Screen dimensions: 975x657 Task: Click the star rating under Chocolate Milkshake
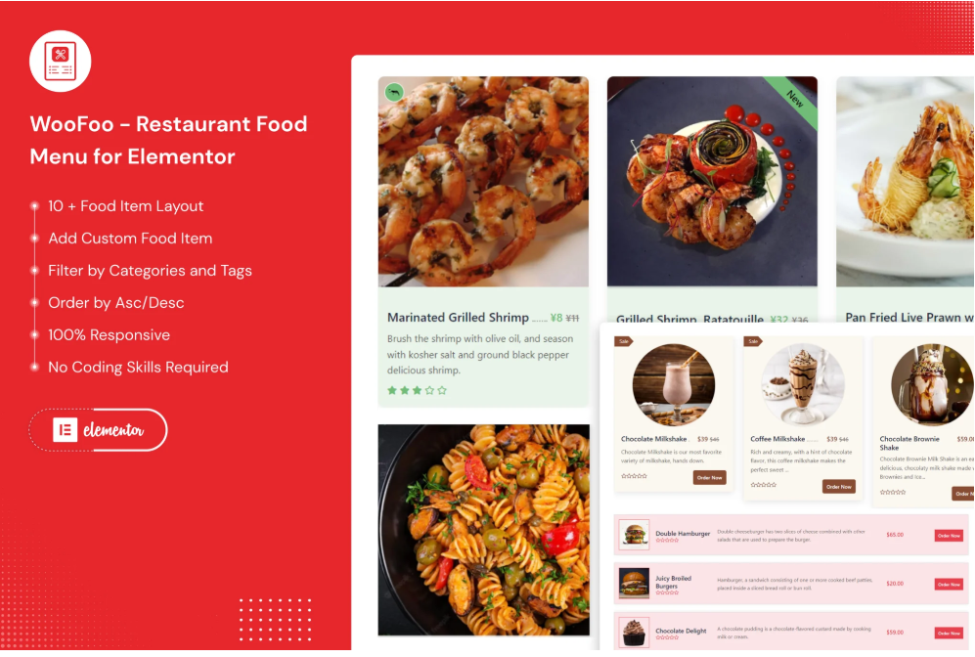[635, 476]
